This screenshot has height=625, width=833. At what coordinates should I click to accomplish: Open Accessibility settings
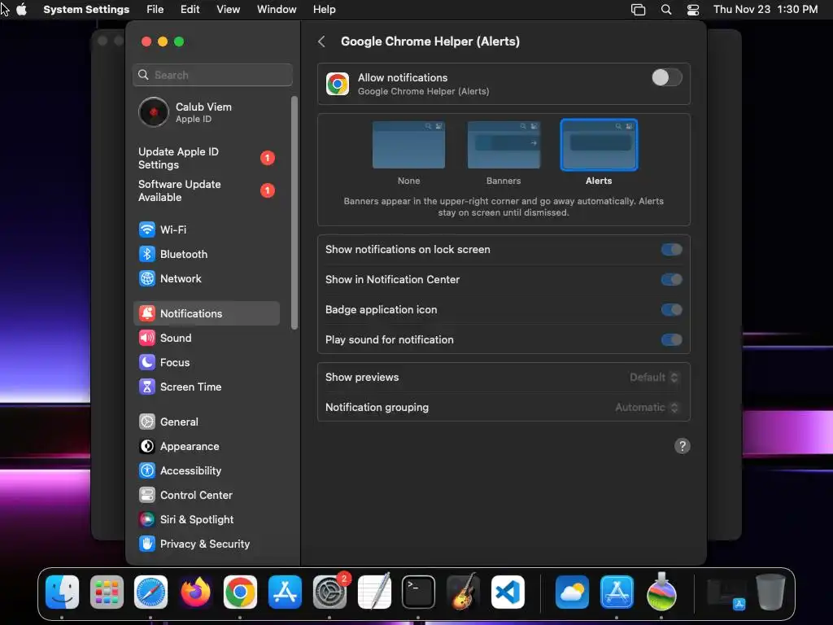[x=206, y=471]
